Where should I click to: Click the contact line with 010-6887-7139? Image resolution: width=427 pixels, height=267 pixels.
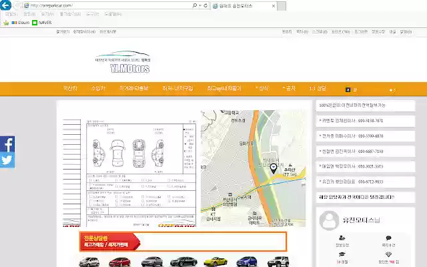coord(366,152)
